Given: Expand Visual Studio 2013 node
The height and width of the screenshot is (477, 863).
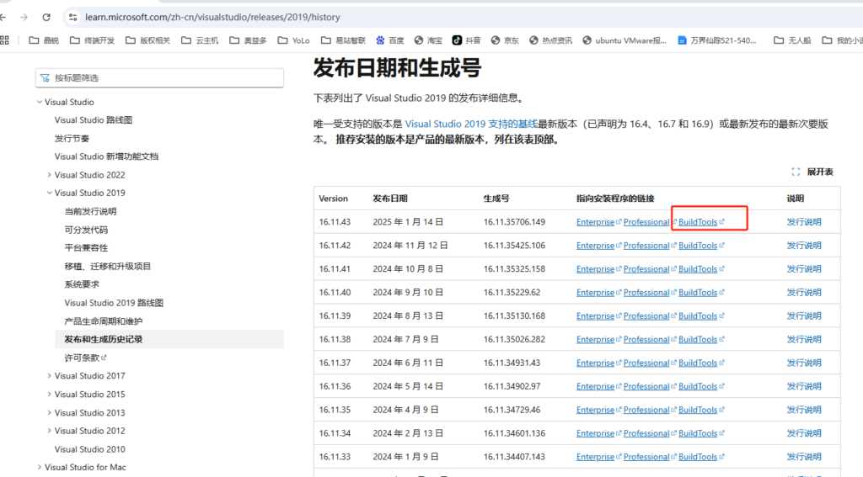Looking at the screenshot, I should [49, 413].
